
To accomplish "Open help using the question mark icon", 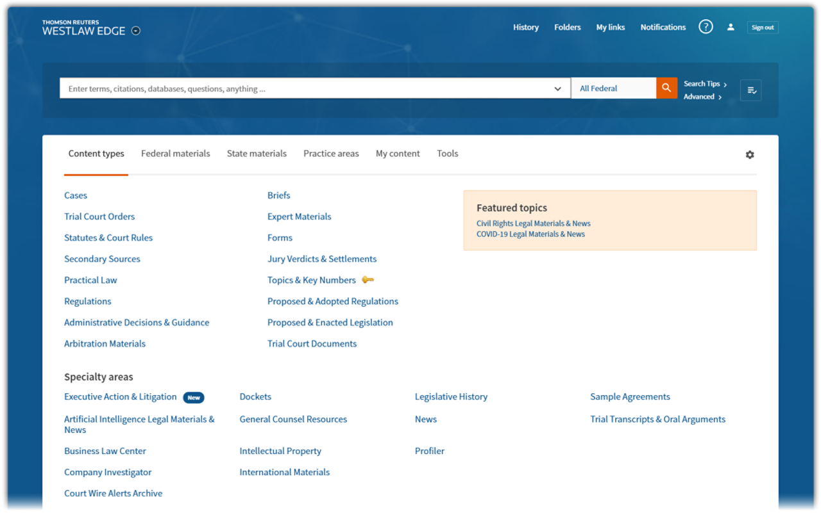I will (x=706, y=27).
